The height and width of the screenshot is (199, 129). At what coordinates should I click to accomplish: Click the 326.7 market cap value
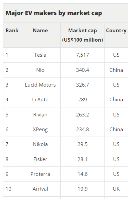pos(82,85)
